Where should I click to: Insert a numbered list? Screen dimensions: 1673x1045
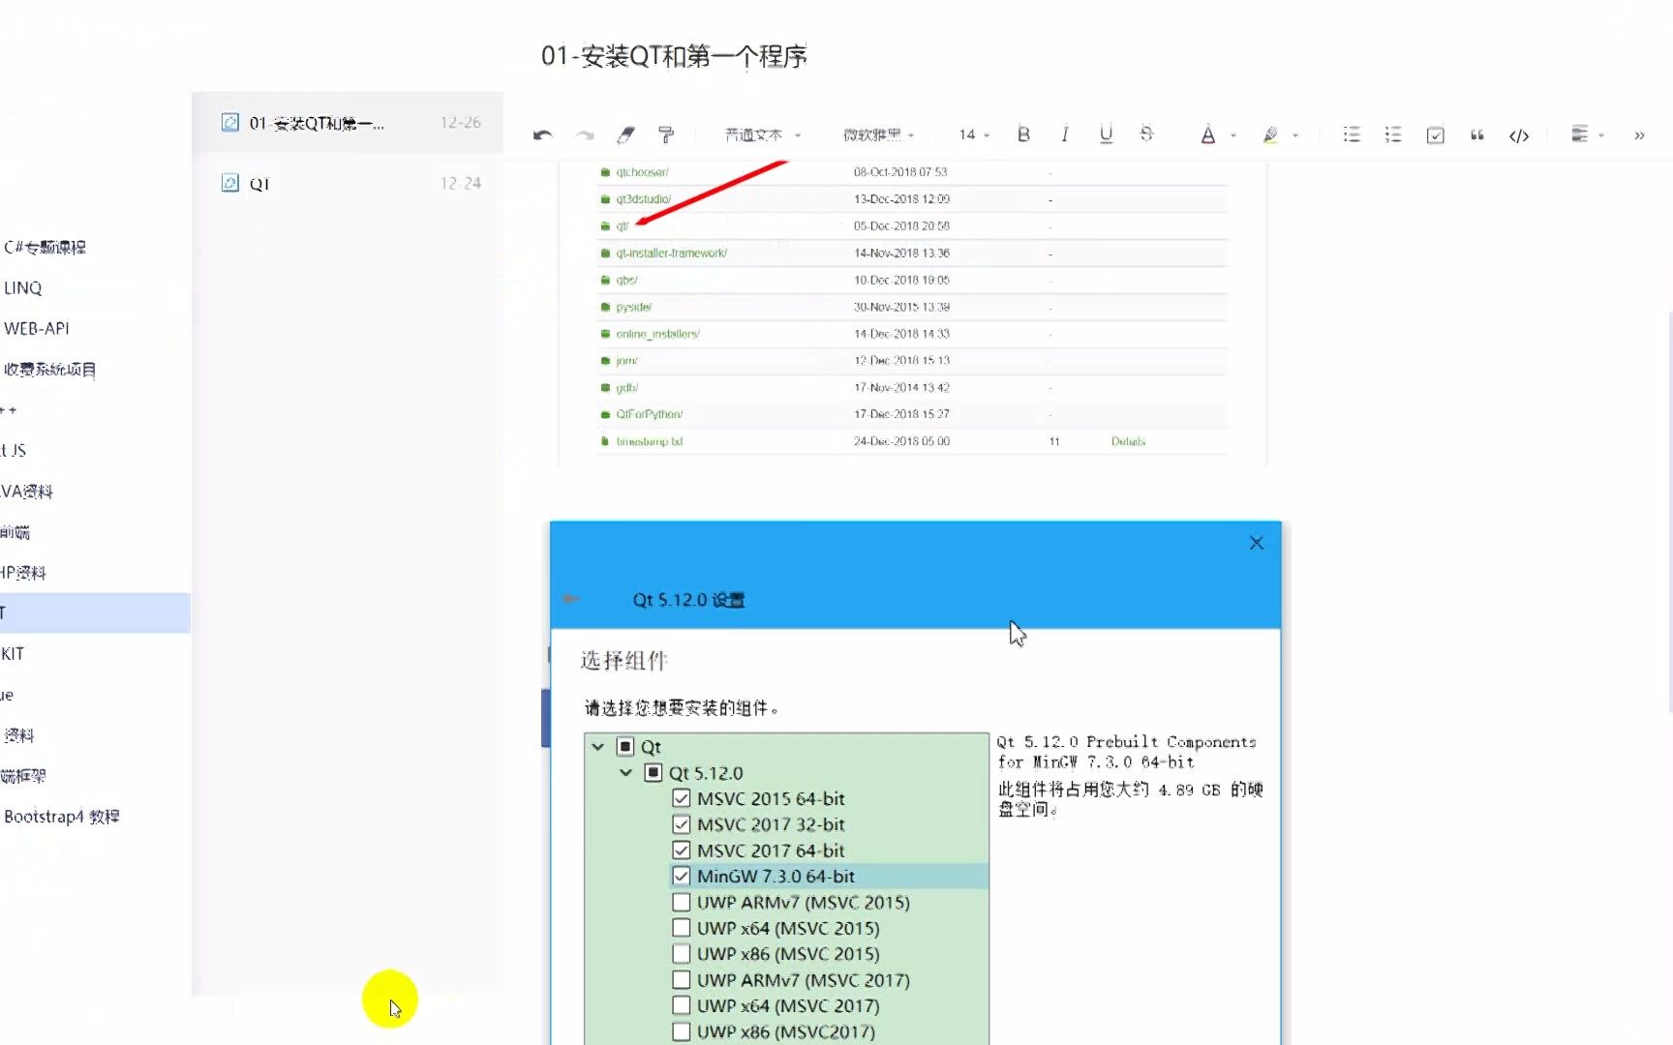click(x=1392, y=134)
